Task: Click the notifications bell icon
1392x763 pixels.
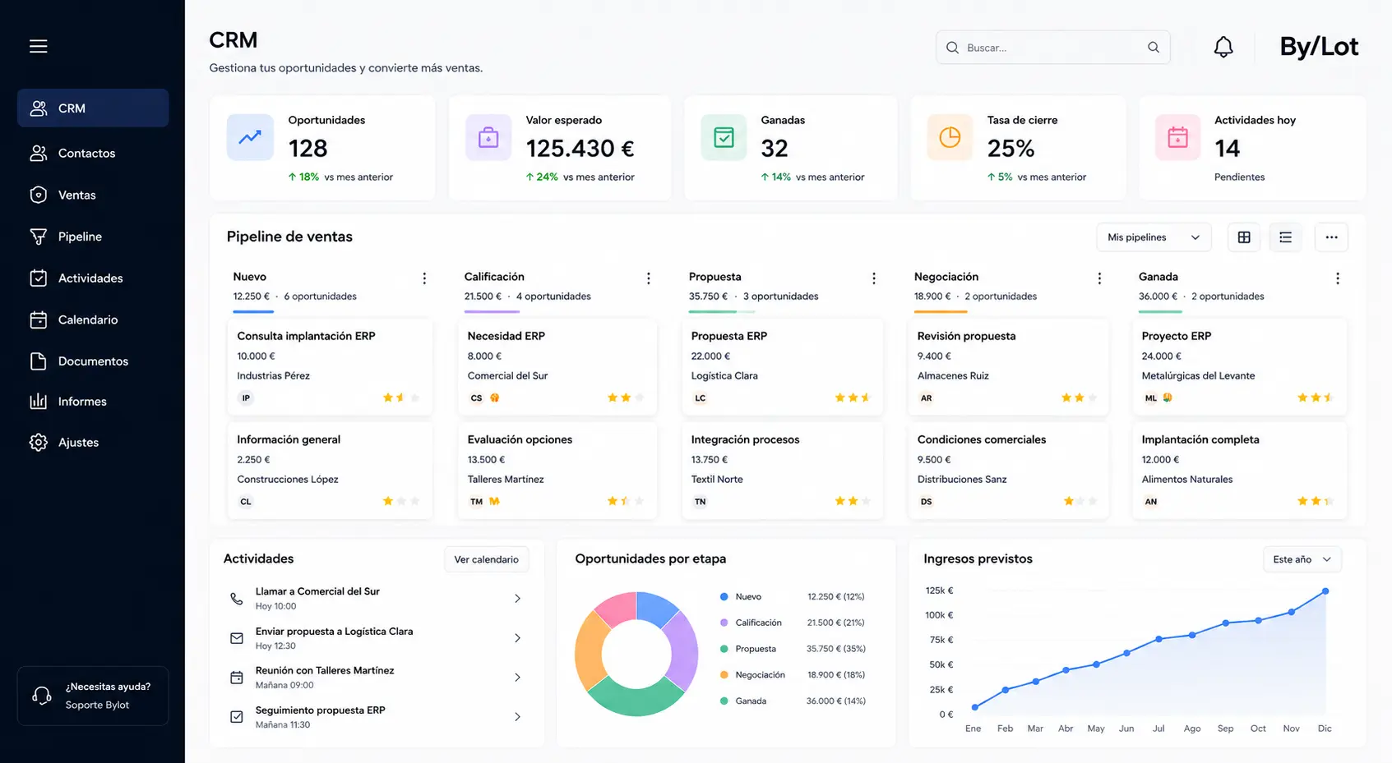Action: coord(1223,48)
